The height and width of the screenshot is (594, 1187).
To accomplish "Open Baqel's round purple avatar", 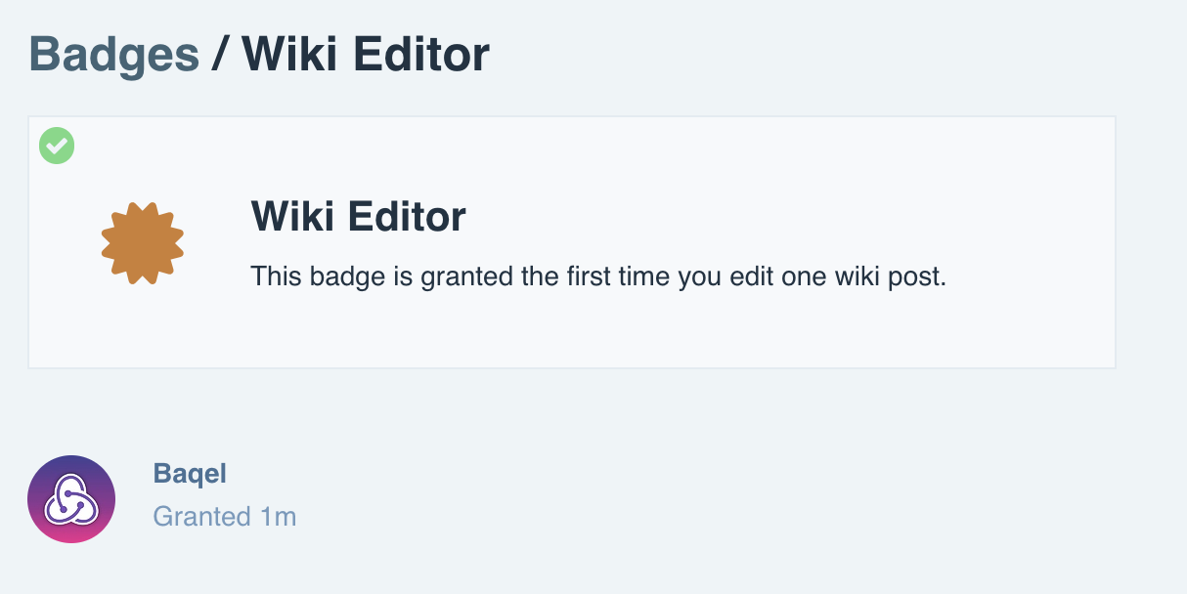I will (71, 499).
